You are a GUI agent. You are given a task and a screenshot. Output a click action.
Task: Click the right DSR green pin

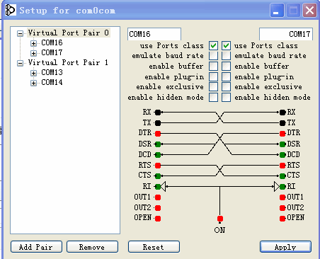(282, 144)
